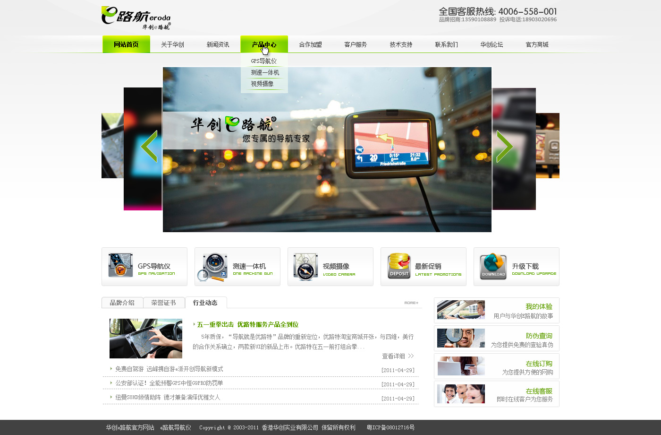Click the 最新促销 deposit icon
This screenshot has height=435, width=661.
click(x=399, y=266)
